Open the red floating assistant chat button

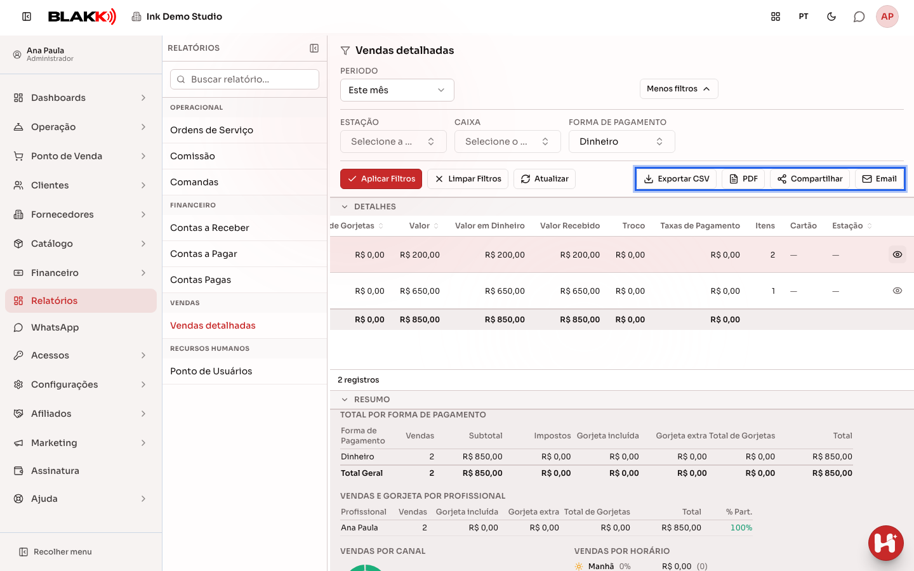point(886,543)
